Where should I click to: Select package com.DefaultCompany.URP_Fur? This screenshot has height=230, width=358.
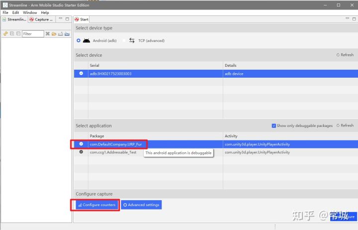[116, 144]
